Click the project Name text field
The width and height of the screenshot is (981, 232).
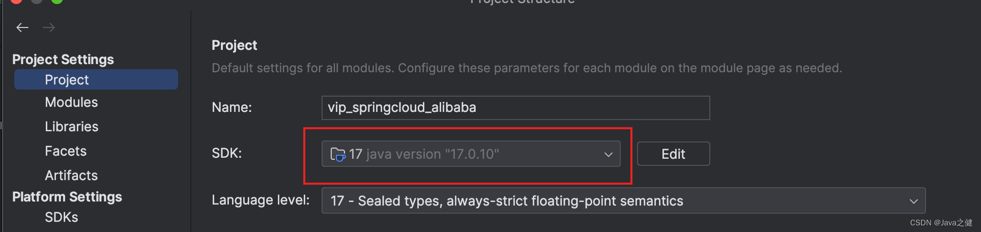[x=515, y=108]
